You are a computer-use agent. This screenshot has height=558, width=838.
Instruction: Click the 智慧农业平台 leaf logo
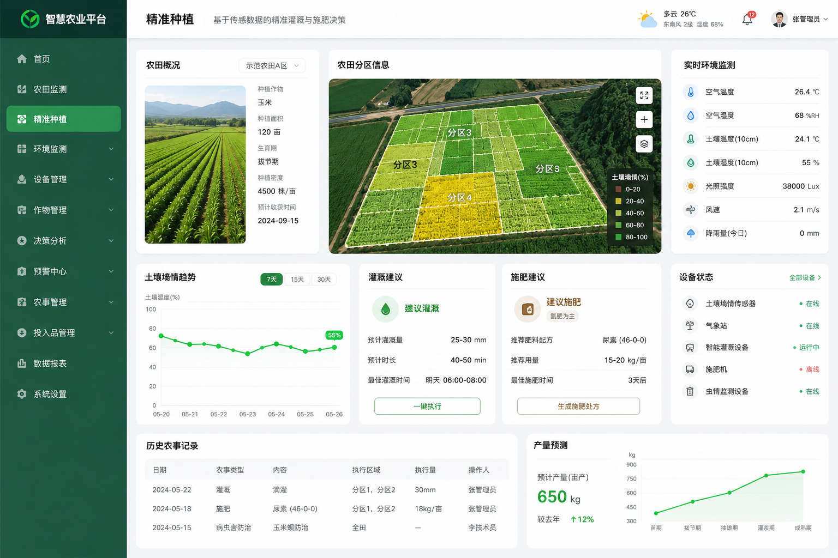click(30, 19)
